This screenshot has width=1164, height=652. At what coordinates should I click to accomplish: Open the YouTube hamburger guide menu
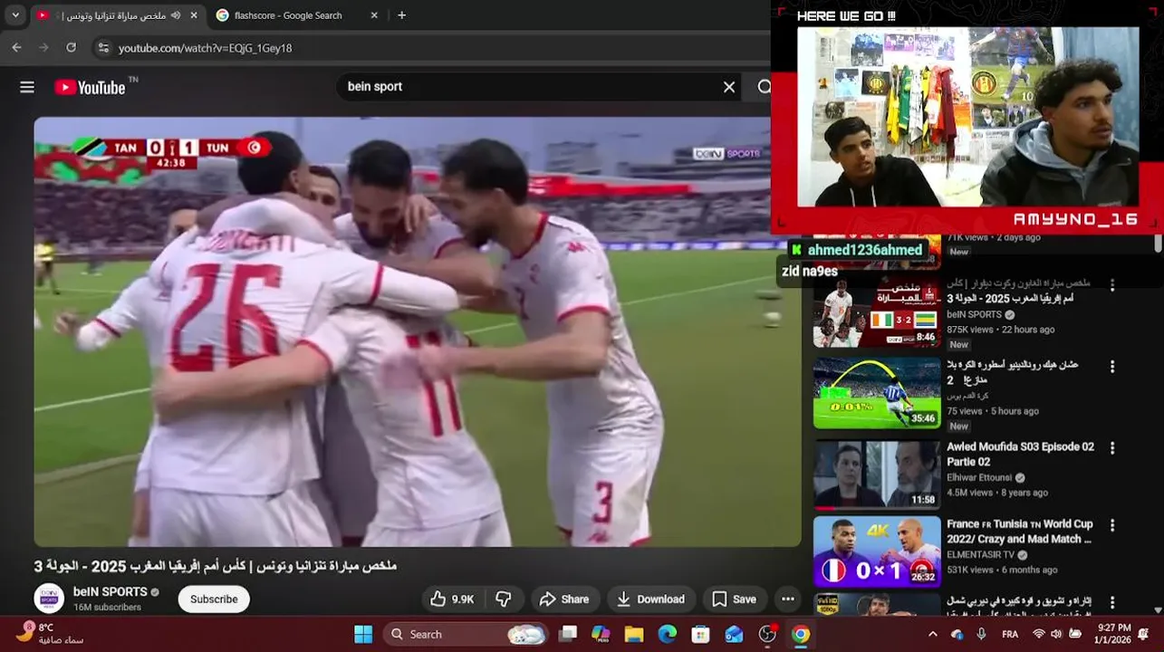tap(27, 87)
